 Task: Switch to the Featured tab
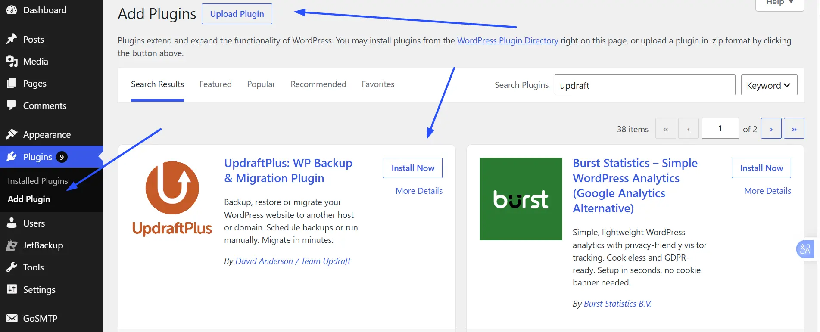click(215, 84)
